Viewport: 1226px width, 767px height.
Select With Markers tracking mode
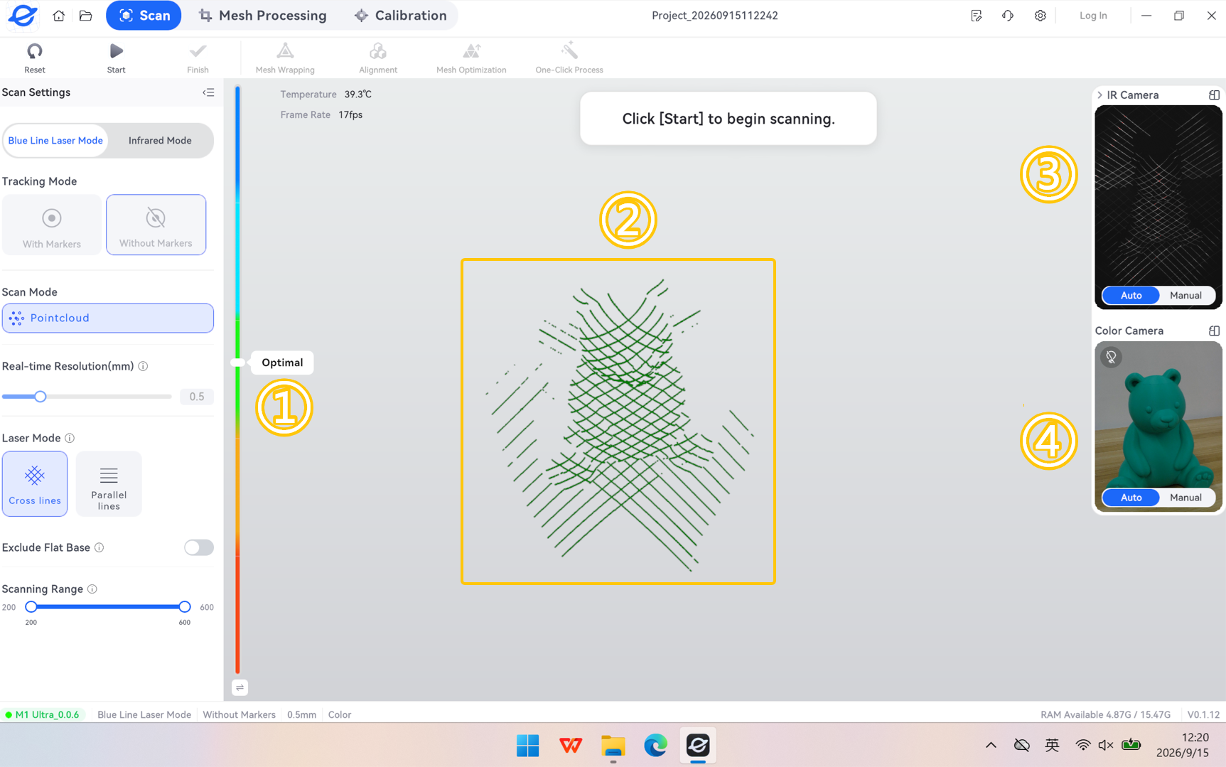click(52, 225)
